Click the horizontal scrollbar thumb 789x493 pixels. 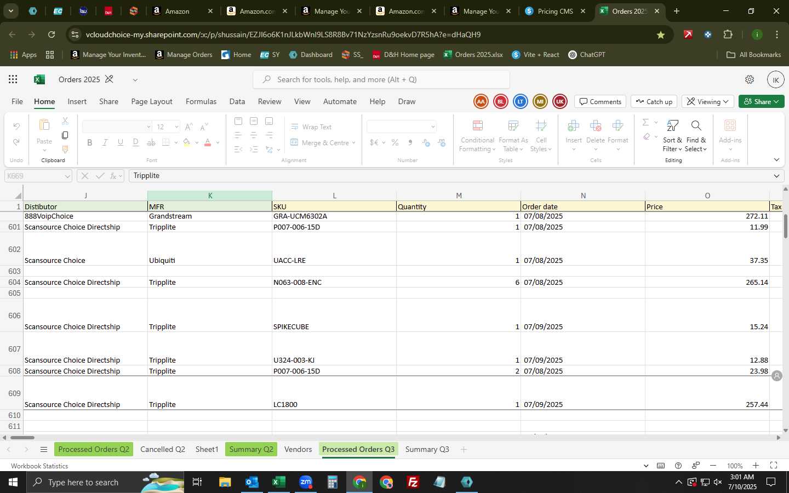22,437
